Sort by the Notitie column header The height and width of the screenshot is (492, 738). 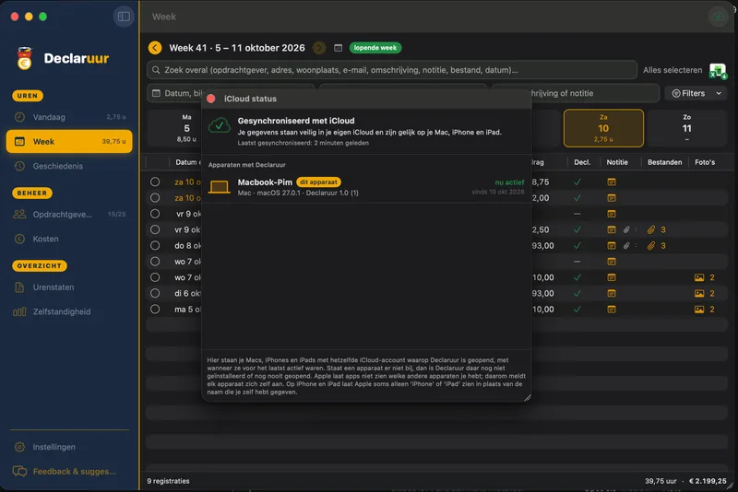click(616, 162)
